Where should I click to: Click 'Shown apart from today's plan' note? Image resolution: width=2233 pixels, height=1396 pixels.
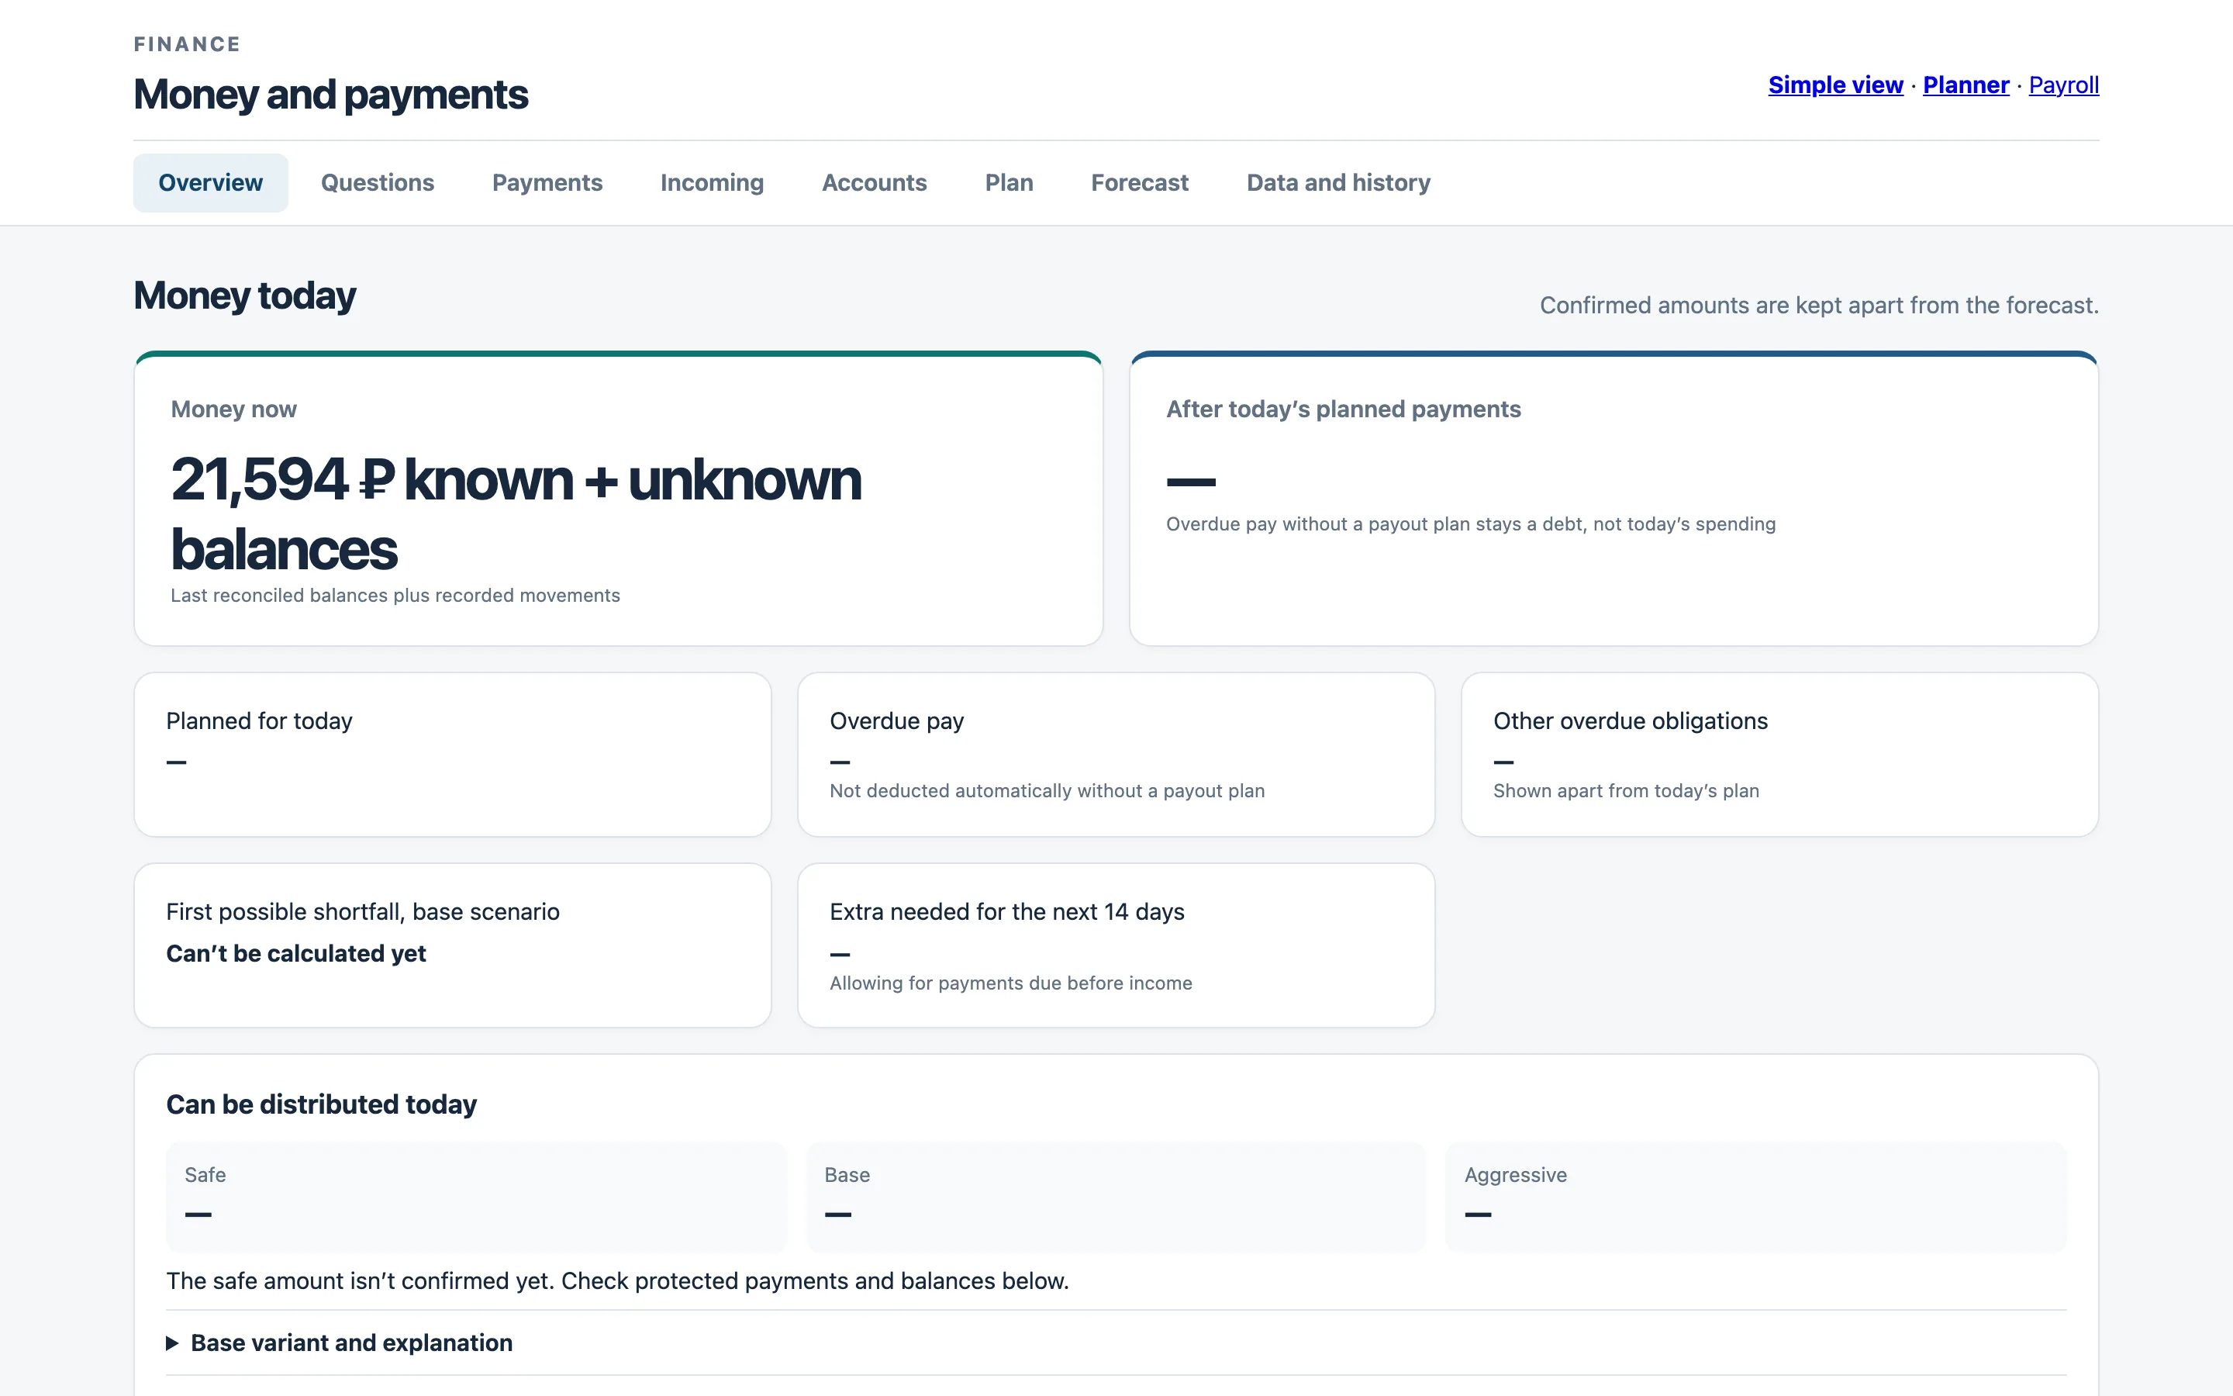tap(1626, 791)
